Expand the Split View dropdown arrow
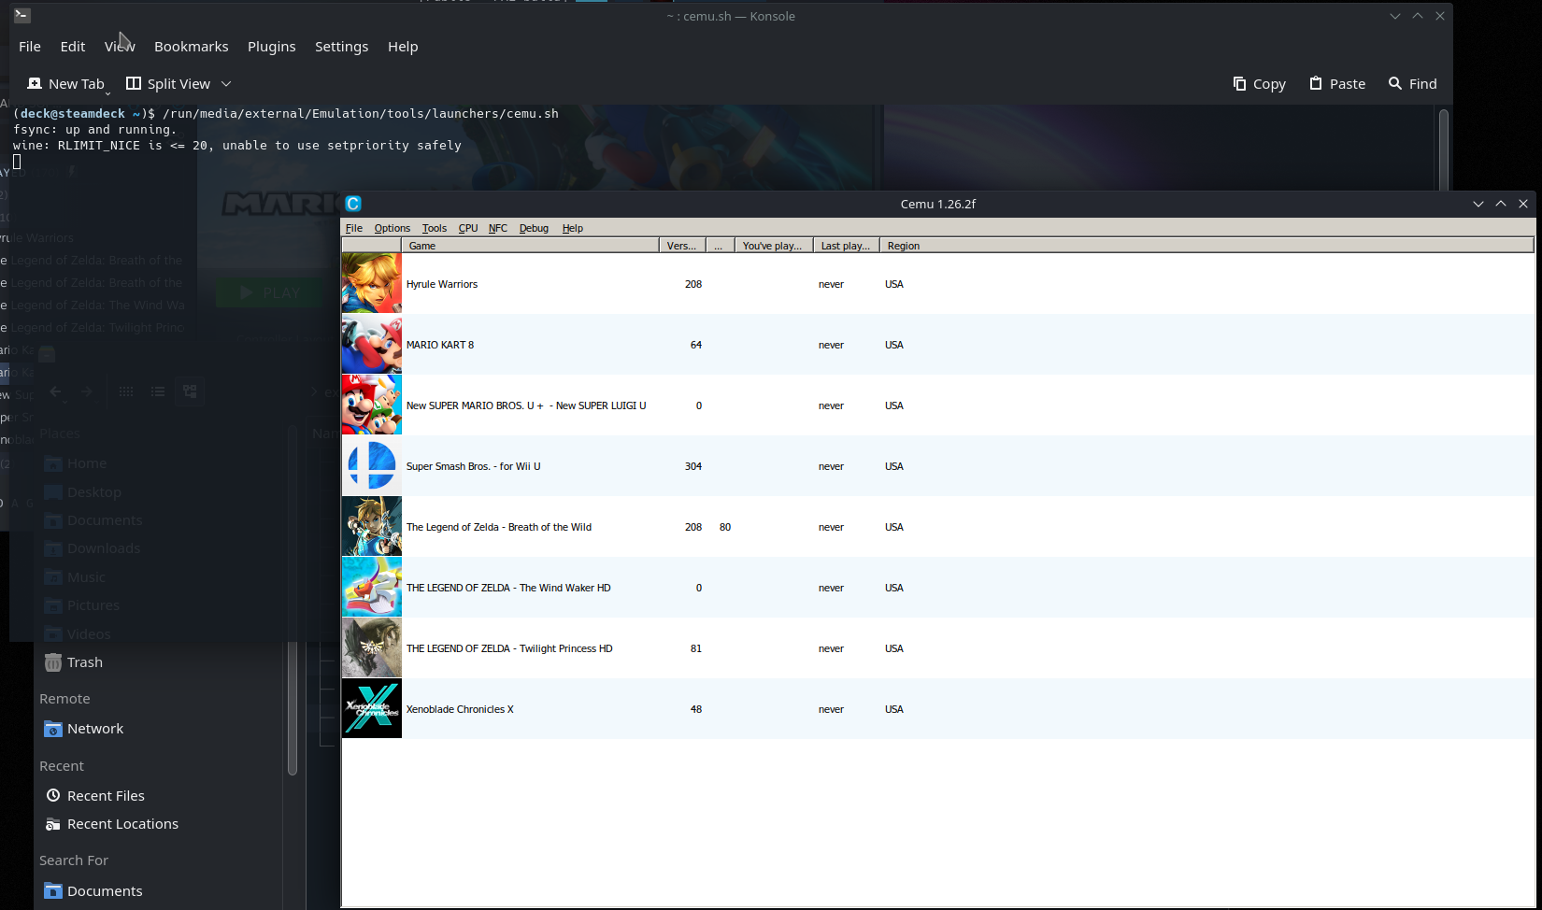 point(226,84)
